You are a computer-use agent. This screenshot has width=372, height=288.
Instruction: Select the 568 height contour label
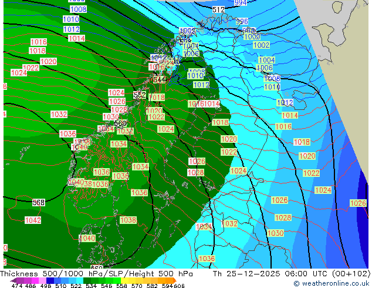coord(39,202)
